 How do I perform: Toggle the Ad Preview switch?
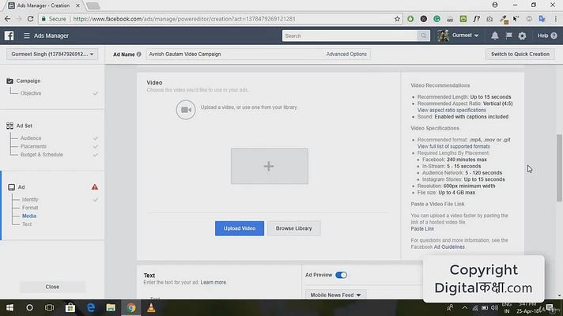click(x=341, y=275)
